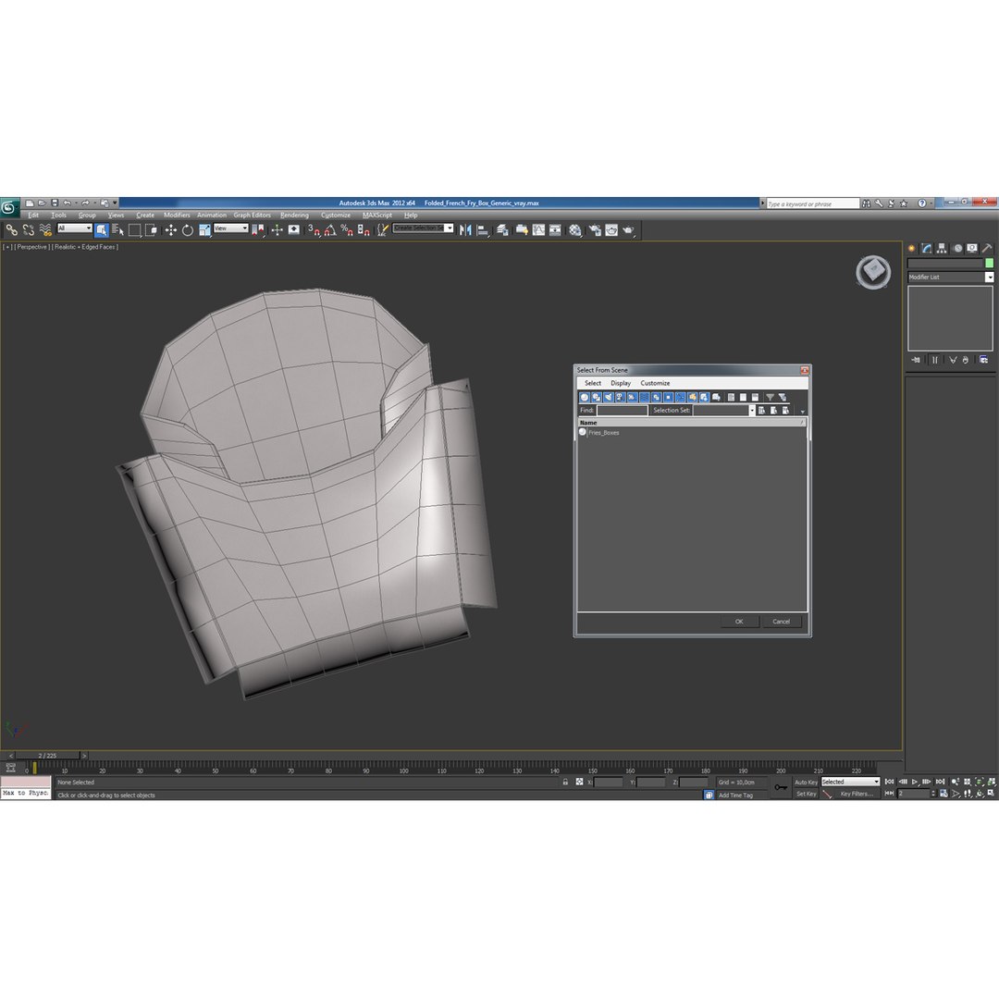Click OK in Select From Scene

pyautogui.click(x=739, y=622)
